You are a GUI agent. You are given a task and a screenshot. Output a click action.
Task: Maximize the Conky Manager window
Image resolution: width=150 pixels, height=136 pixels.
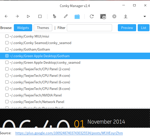point(134,5)
